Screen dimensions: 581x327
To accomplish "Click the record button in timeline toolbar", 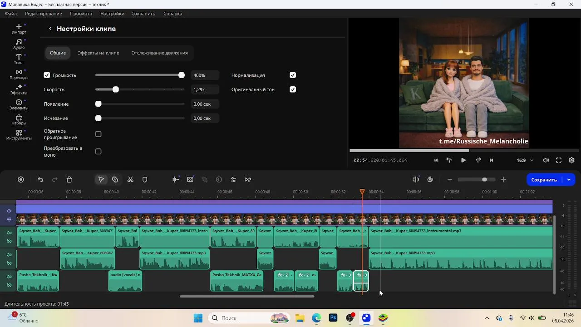I will coord(21,179).
